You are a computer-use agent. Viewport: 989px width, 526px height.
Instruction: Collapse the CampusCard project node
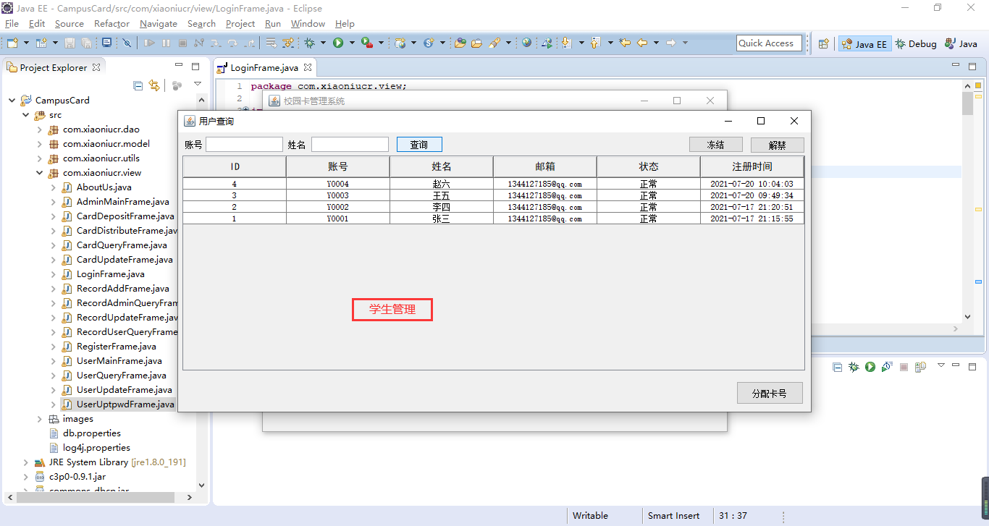pos(12,101)
